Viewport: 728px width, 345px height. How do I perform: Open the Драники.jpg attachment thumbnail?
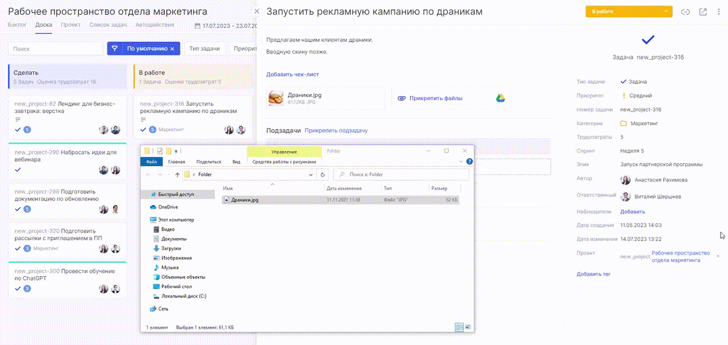(x=276, y=98)
